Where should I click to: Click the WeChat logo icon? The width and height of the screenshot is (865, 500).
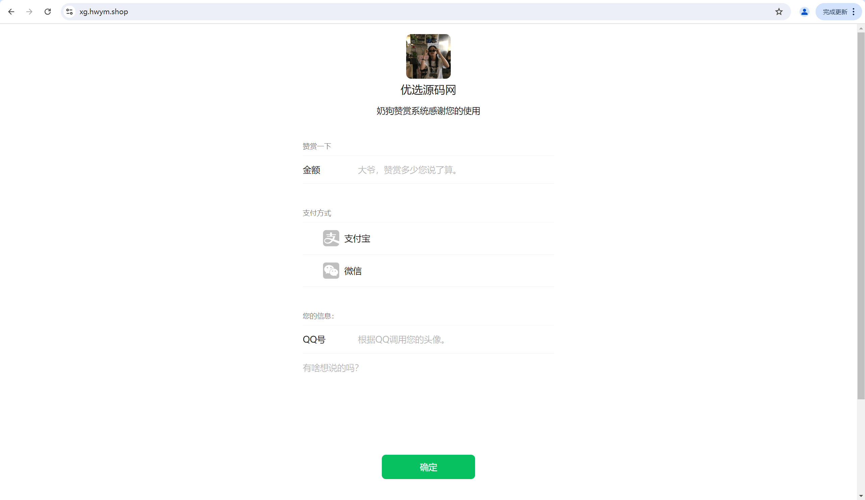point(331,271)
